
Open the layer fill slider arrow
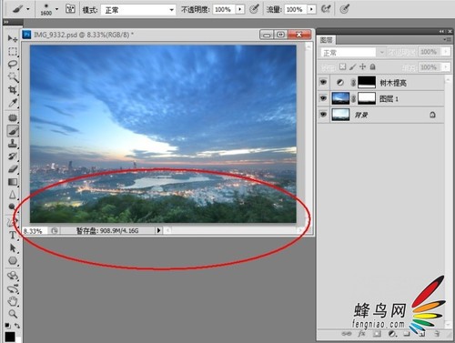click(446, 66)
